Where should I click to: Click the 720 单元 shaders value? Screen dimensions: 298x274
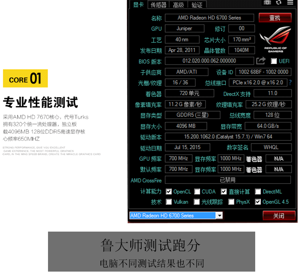(x=190, y=93)
